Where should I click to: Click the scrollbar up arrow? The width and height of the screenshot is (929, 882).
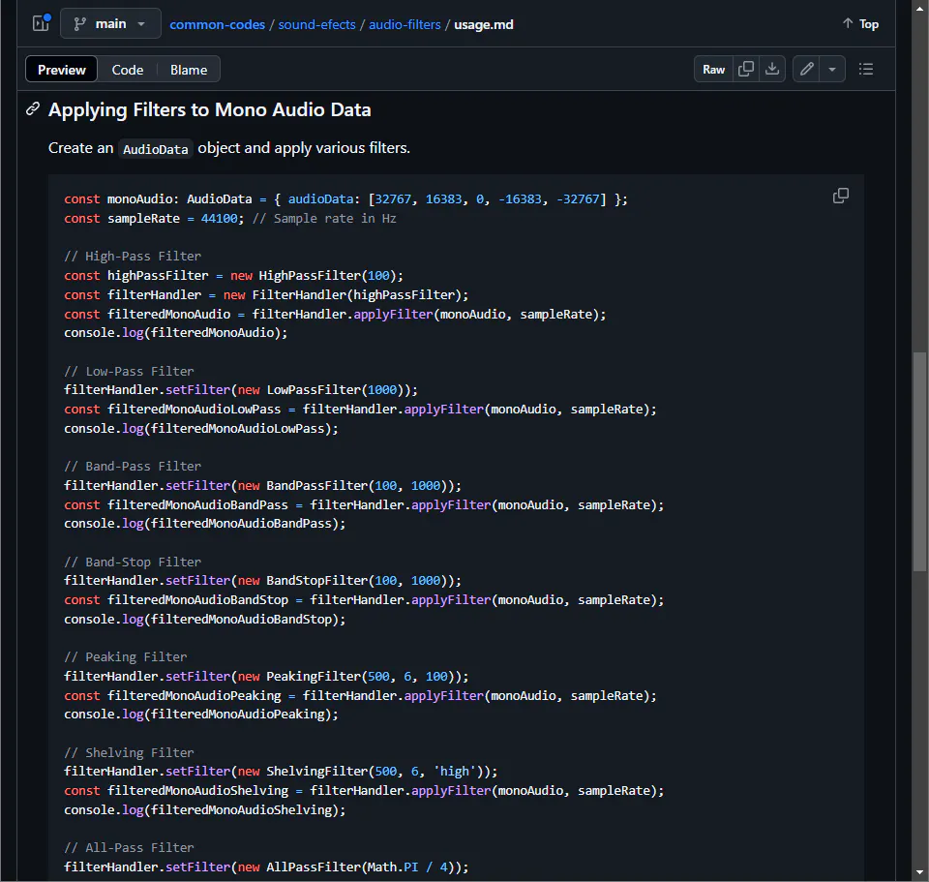(x=919, y=8)
